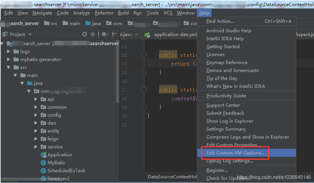Click the Project tree vertical scrollbar
Image resolution: width=314 pixels, height=183 pixels.
pos(118,71)
